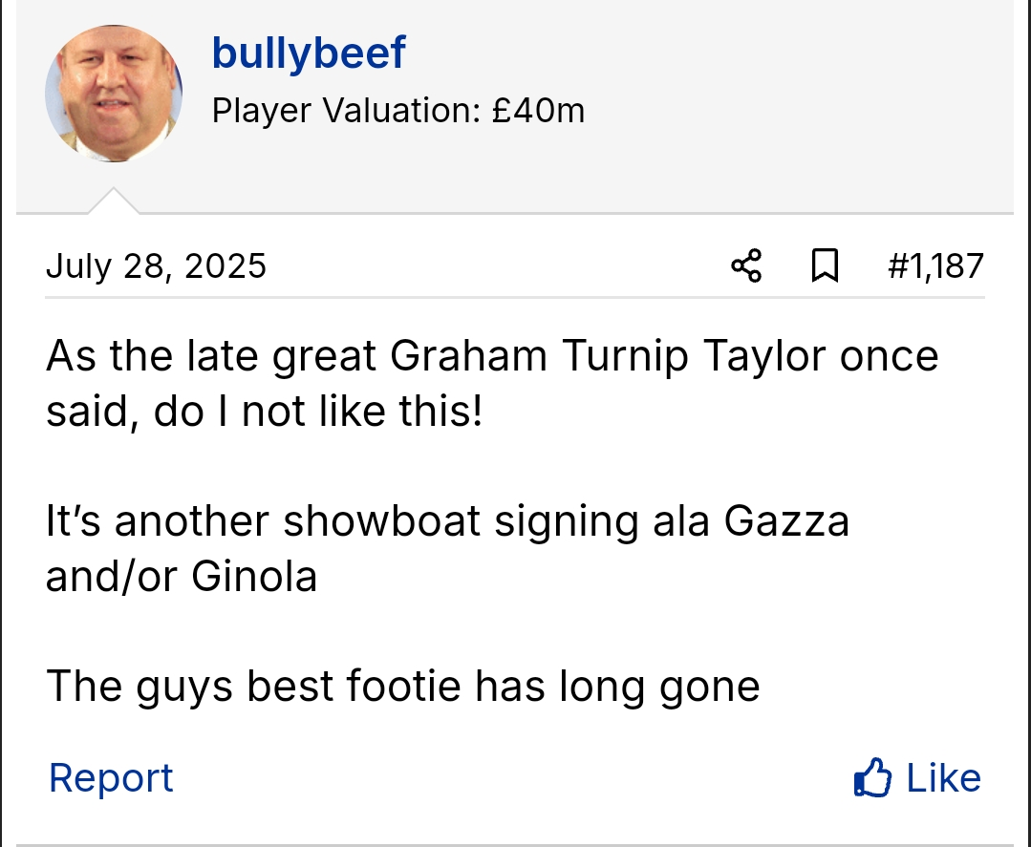Click the Like text label
This screenshot has width=1031, height=847.
pos(943,778)
